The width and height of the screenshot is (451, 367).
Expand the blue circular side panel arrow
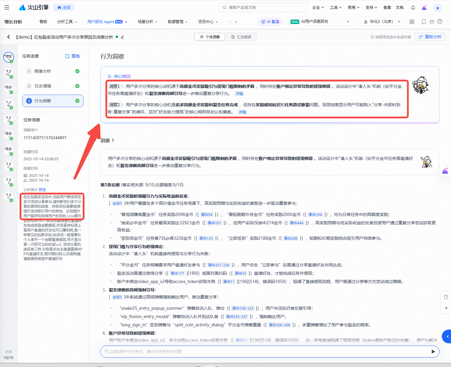447,336
